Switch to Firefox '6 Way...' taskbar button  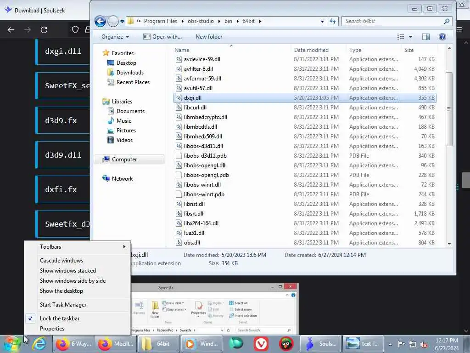point(73,344)
